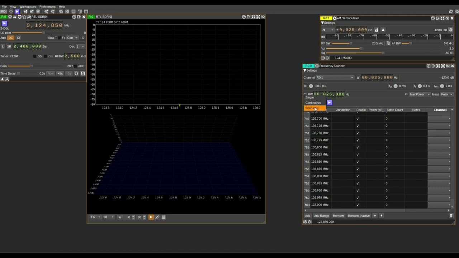This screenshot has width=459, height=258.
Task: Click the cascade windows icon
Action: click(x=61, y=11)
